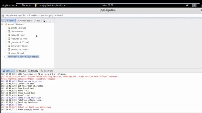Click the top bar users tray icon

187,5
